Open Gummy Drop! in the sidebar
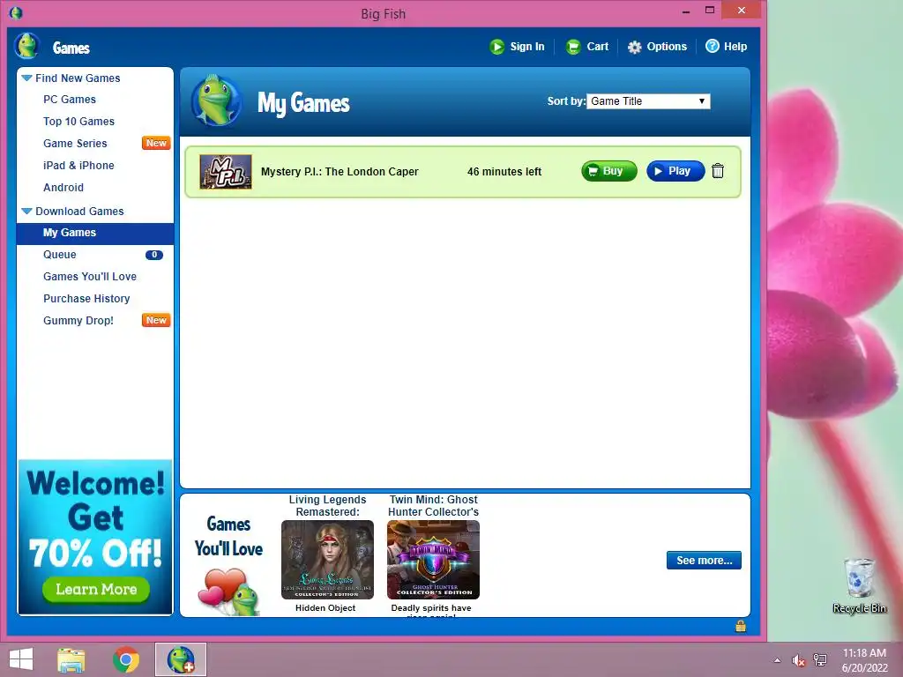 [78, 321]
